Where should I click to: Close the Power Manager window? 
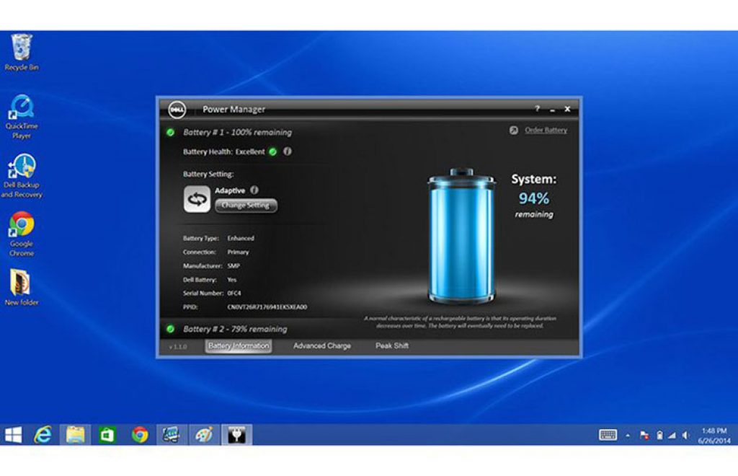tap(567, 109)
